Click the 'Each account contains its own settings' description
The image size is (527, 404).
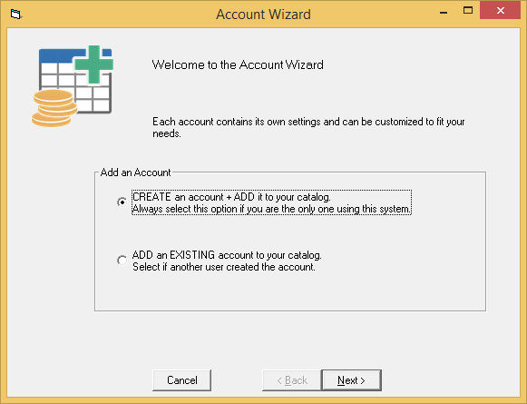(308, 127)
